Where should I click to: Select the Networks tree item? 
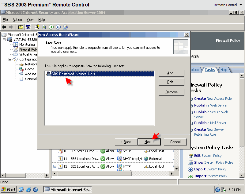(31, 64)
